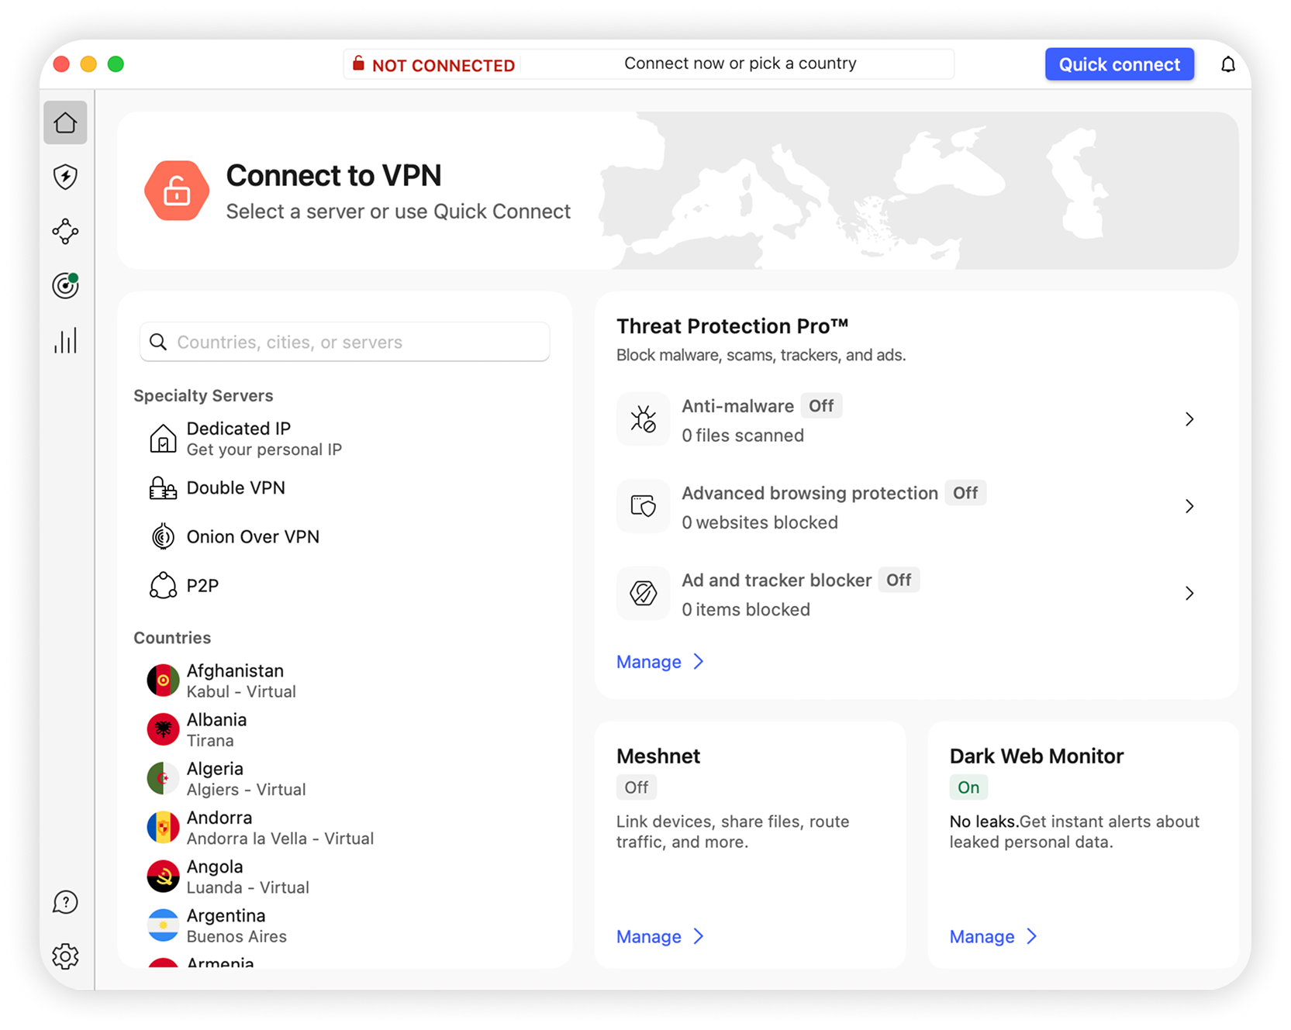Open help using the question bubble icon

[65, 901]
